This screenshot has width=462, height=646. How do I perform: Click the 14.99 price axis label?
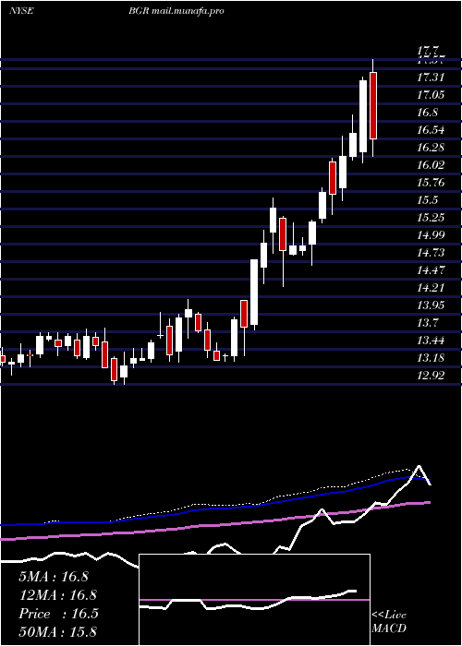pos(431,234)
